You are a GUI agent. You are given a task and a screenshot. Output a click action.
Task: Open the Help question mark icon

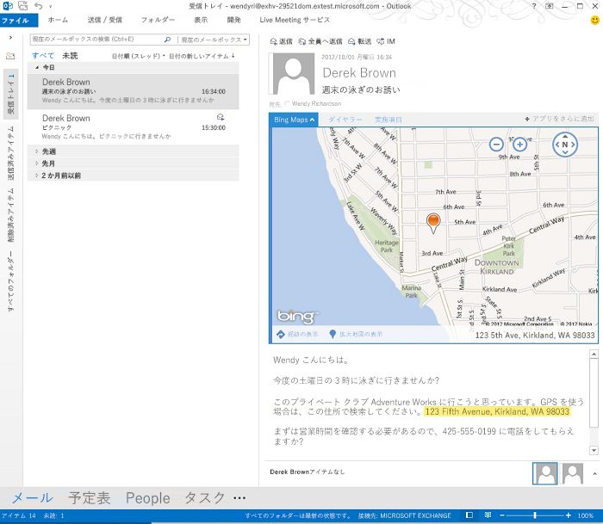534,6
